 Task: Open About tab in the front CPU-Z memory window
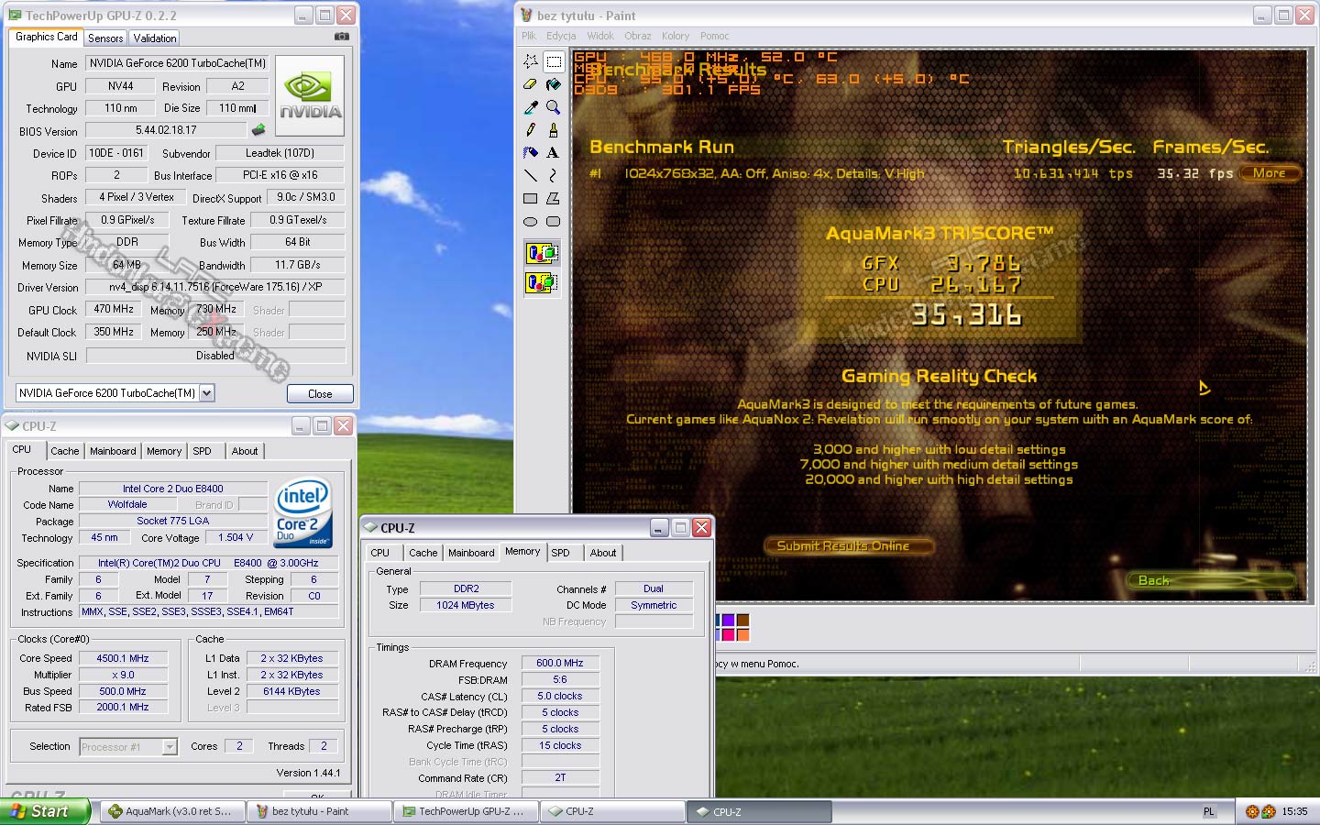coord(603,553)
